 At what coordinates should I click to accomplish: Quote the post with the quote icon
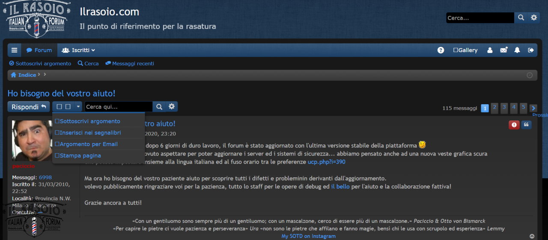point(526,125)
